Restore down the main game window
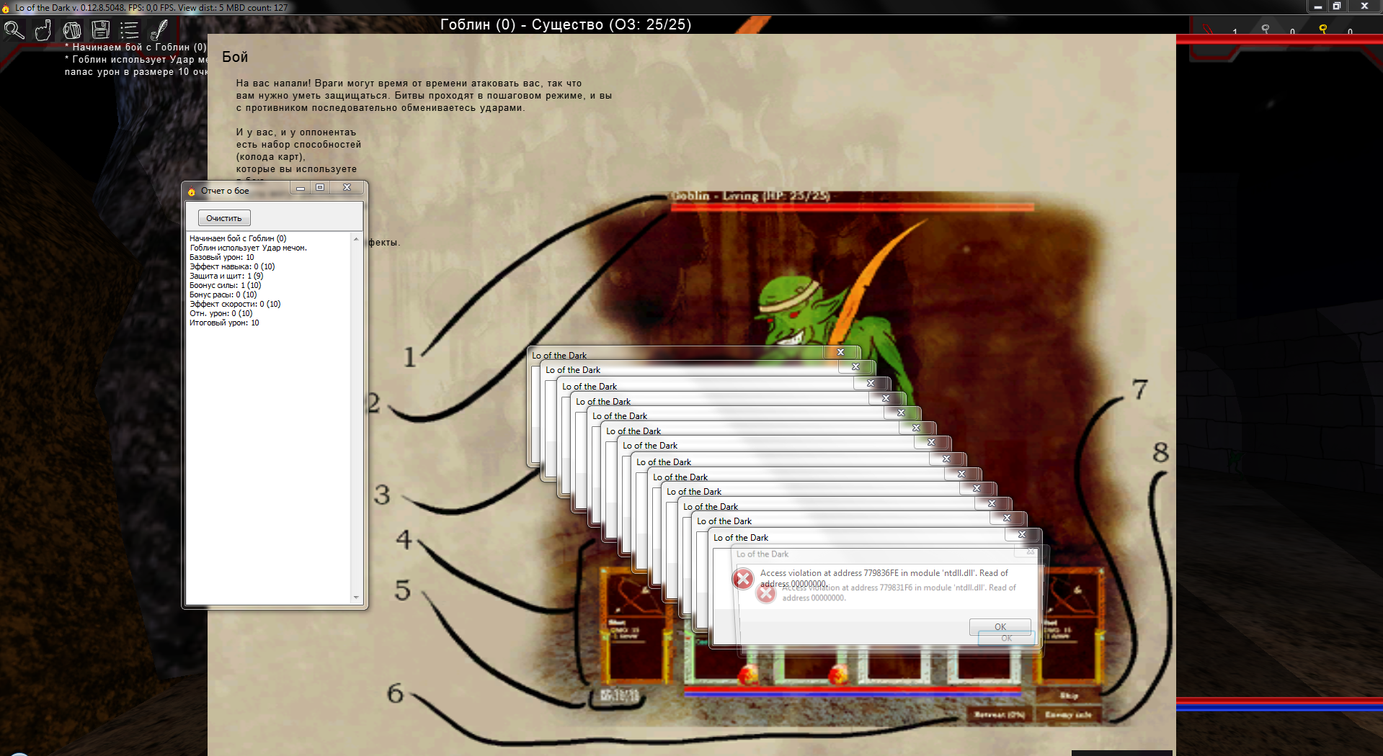1383x756 pixels. pos(1337,6)
